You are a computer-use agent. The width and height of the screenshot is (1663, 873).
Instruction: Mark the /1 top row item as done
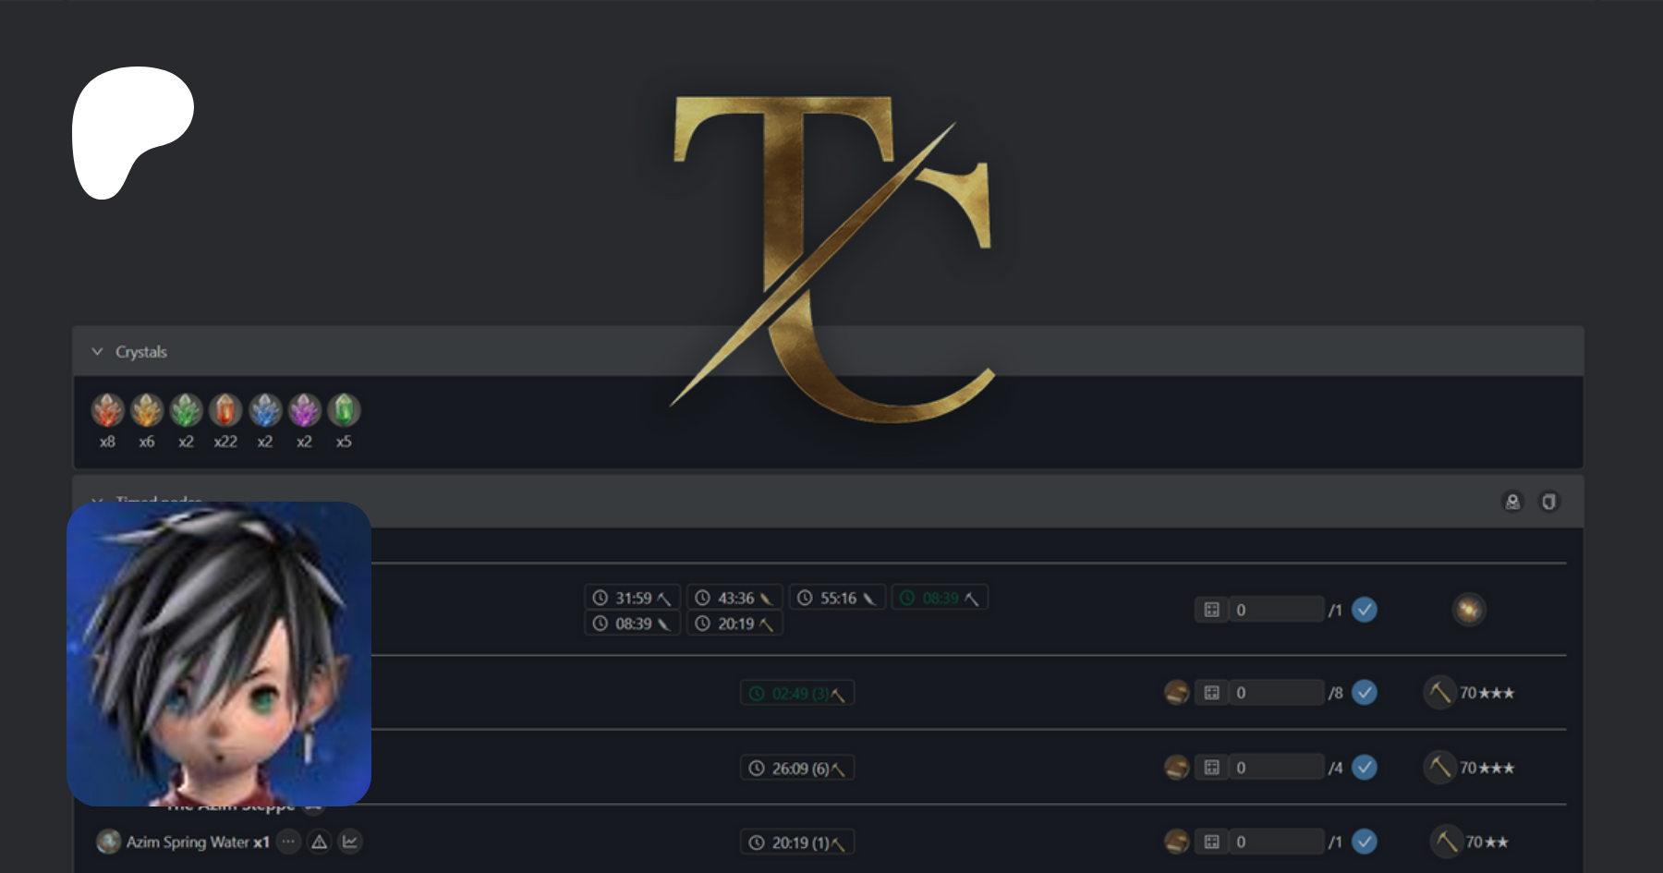tap(1365, 610)
